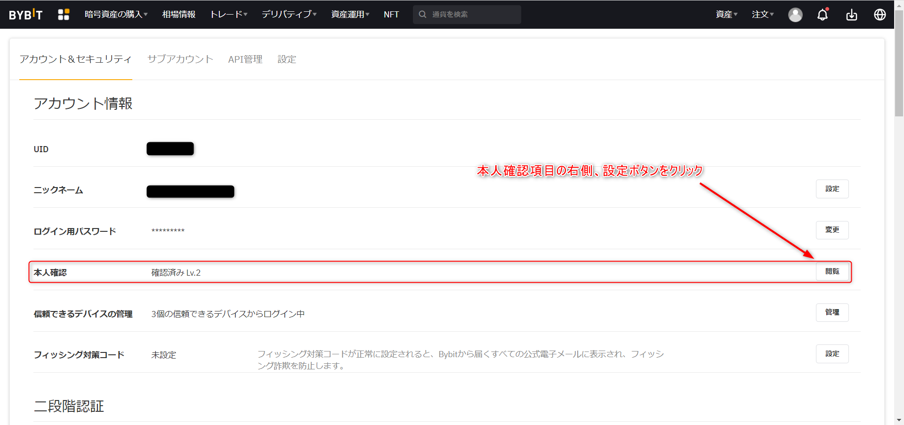Click the 通貨を検索 search field
904x425 pixels.
[473, 15]
